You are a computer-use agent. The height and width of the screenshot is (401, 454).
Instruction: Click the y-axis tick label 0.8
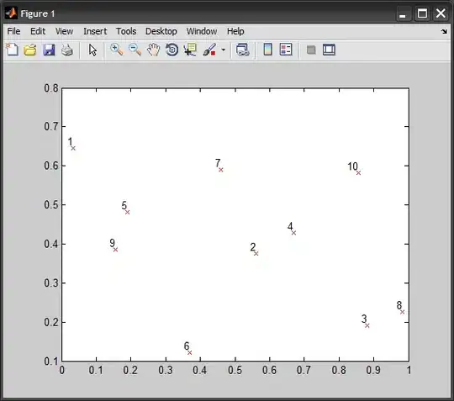coord(51,88)
